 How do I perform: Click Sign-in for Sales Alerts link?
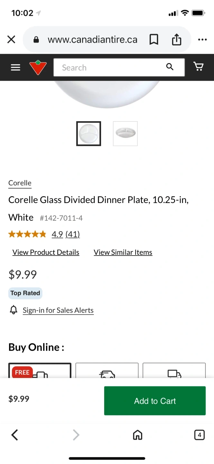(58, 310)
